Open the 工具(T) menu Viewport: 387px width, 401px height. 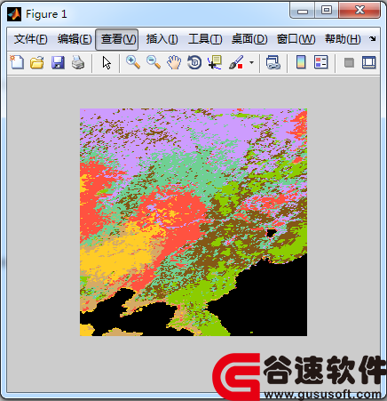(x=205, y=39)
